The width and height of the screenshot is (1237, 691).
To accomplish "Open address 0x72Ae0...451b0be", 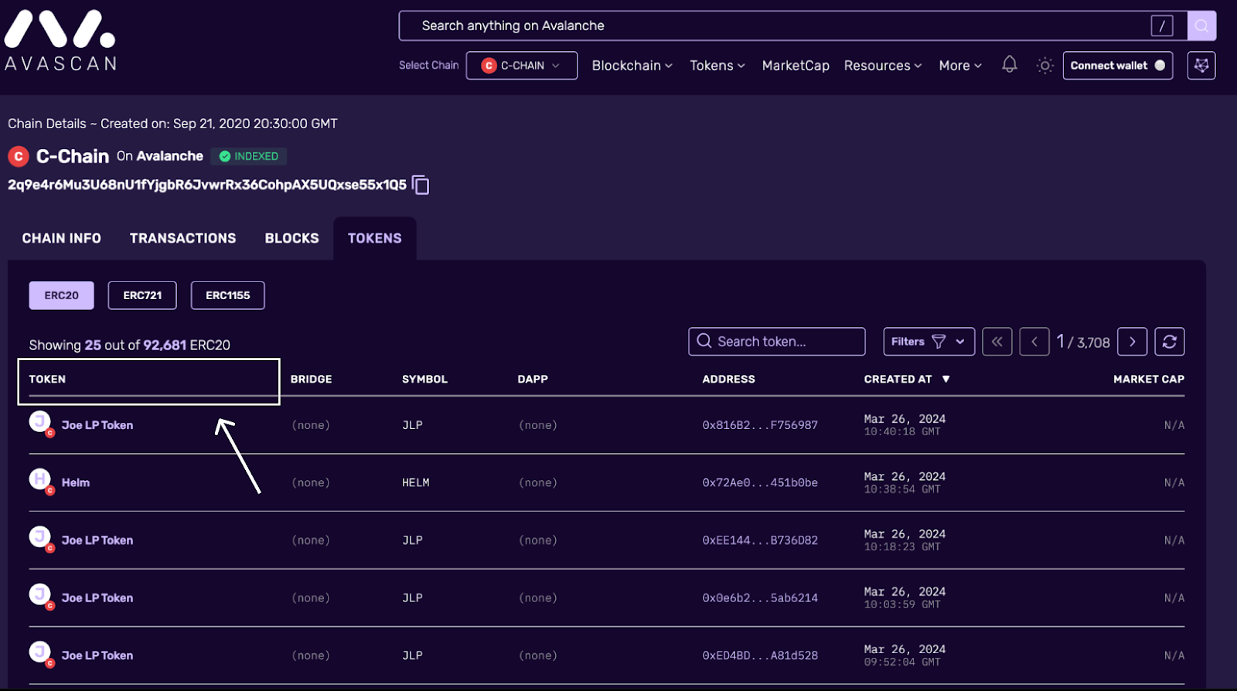I will [760, 482].
